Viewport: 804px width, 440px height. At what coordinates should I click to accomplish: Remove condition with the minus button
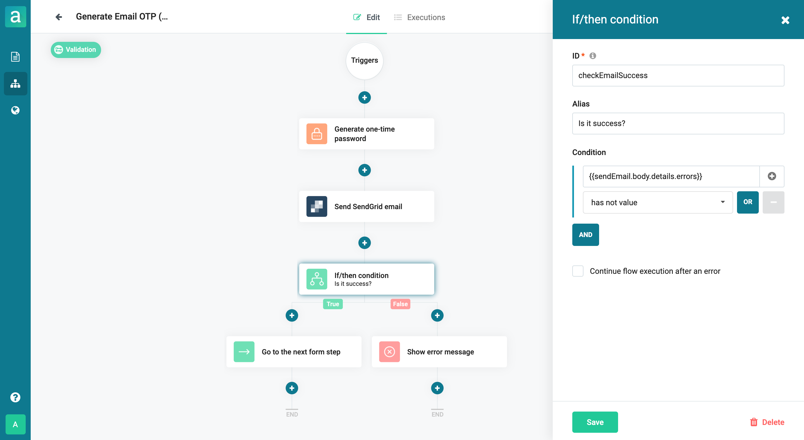(x=773, y=202)
